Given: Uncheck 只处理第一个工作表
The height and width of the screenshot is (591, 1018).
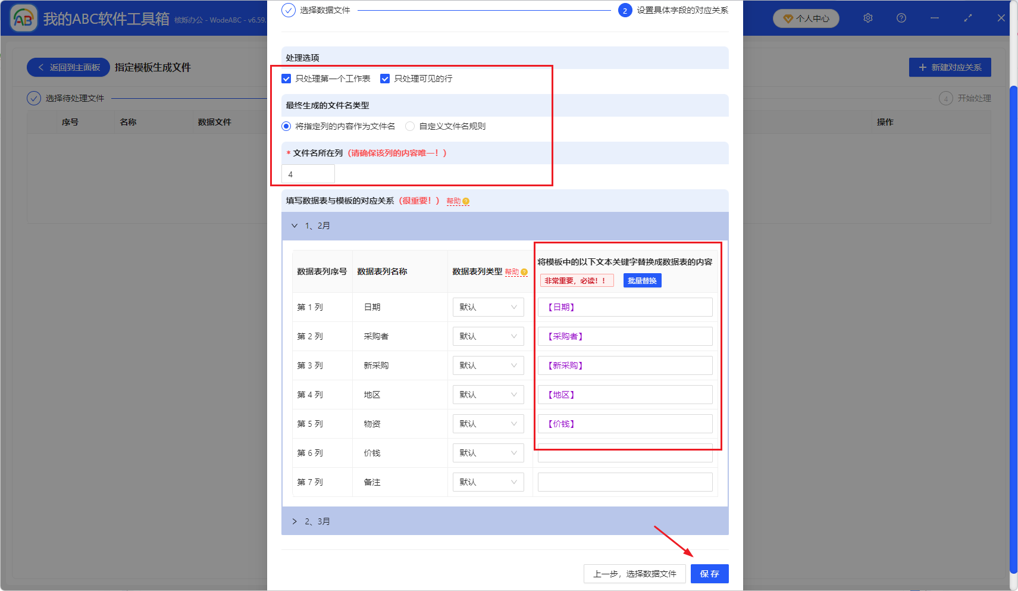Looking at the screenshot, I should click(286, 78).
